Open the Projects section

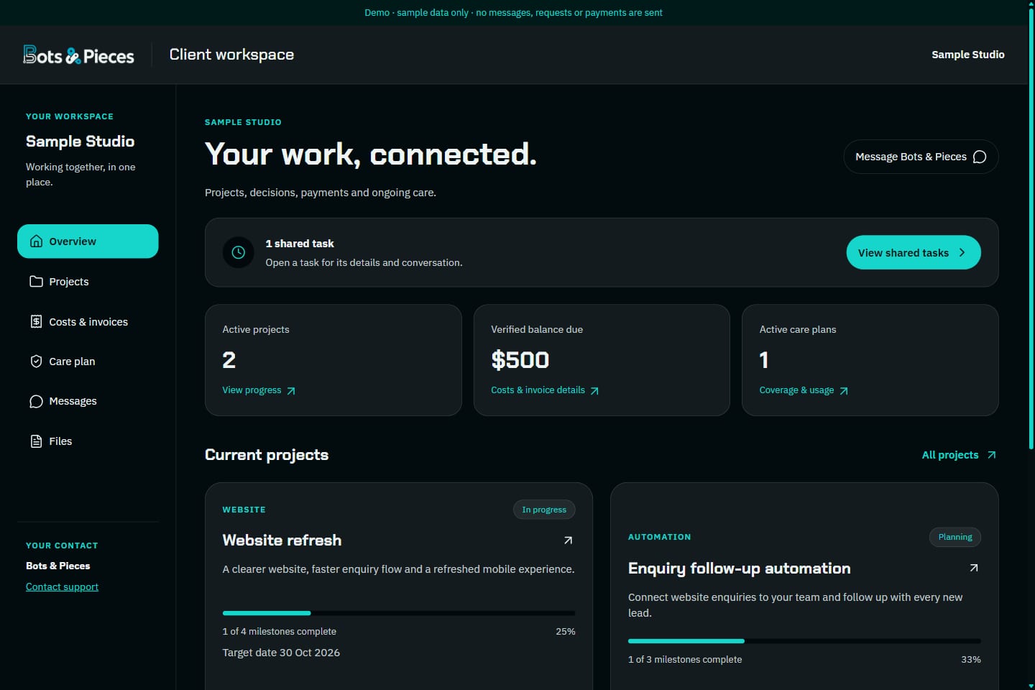coord(88,282)
